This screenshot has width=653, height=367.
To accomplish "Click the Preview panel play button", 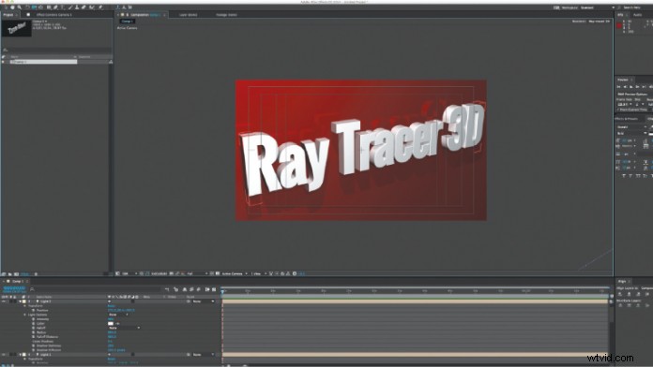I will pyautogui.click(x=630, y=86).
